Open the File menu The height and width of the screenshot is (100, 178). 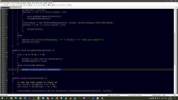coord(1,3)
